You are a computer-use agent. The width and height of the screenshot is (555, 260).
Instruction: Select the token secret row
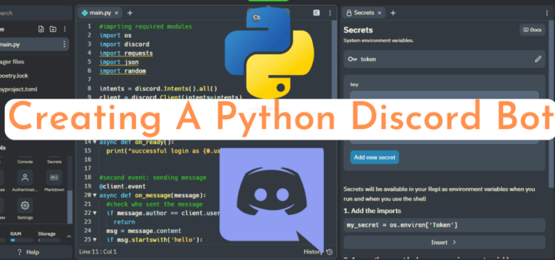click(444, 59)
